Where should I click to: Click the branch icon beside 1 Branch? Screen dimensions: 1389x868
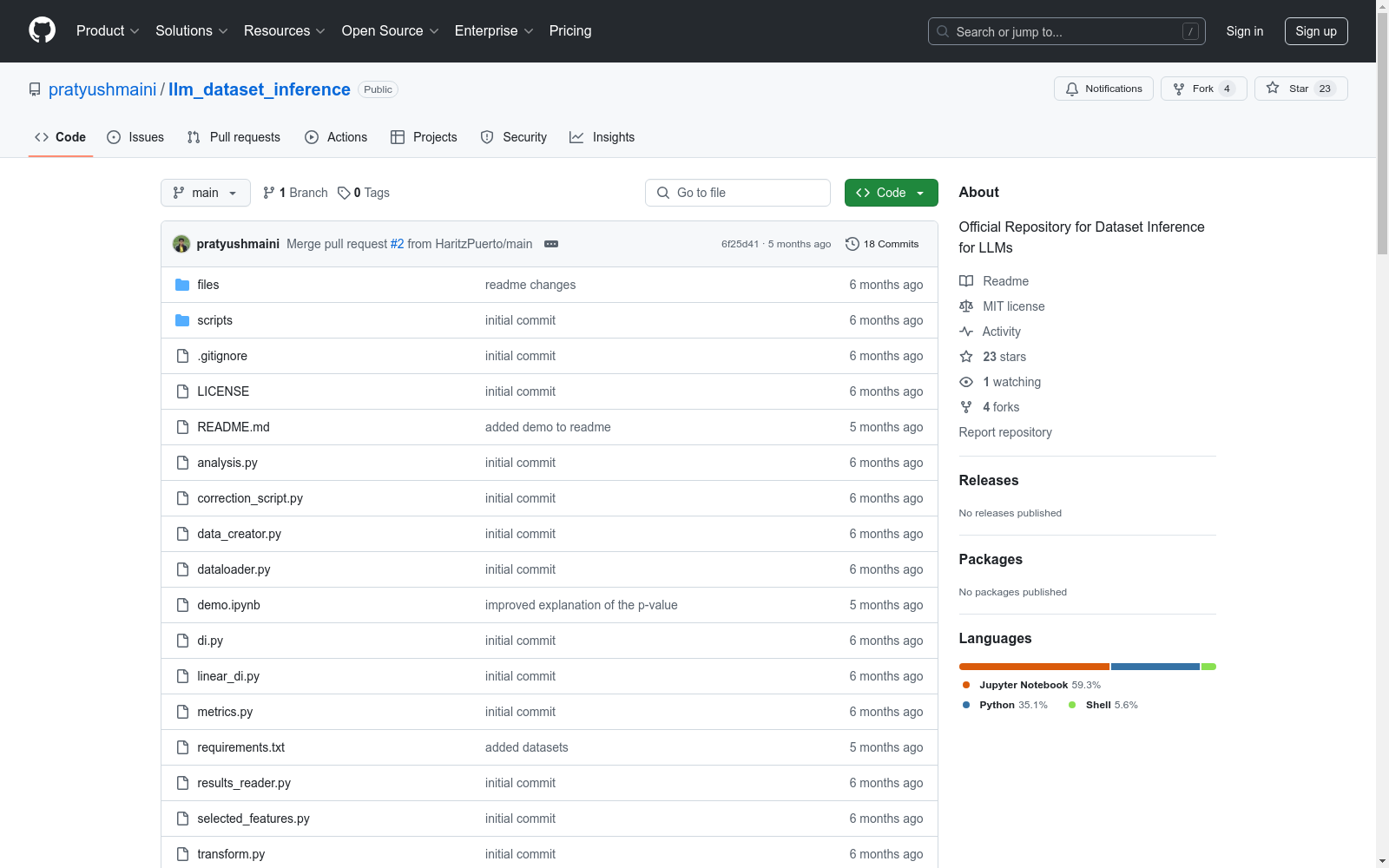[x=269, y=193]
